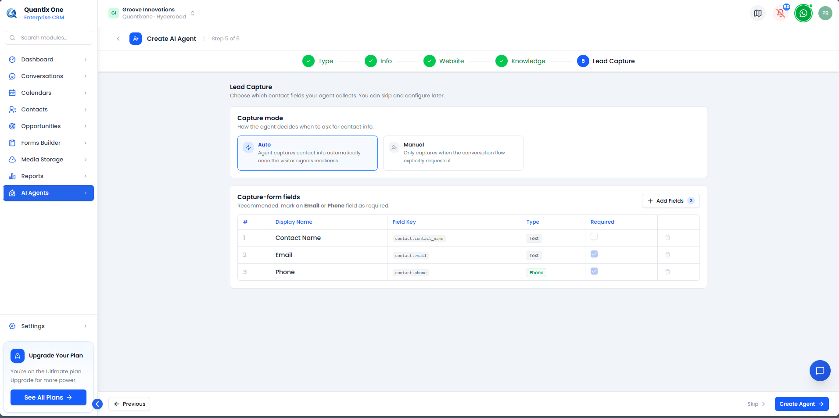Select the Lead Capture step
Image resolution: width=839 pixels, height=418 pixels.
pos(606,61)
